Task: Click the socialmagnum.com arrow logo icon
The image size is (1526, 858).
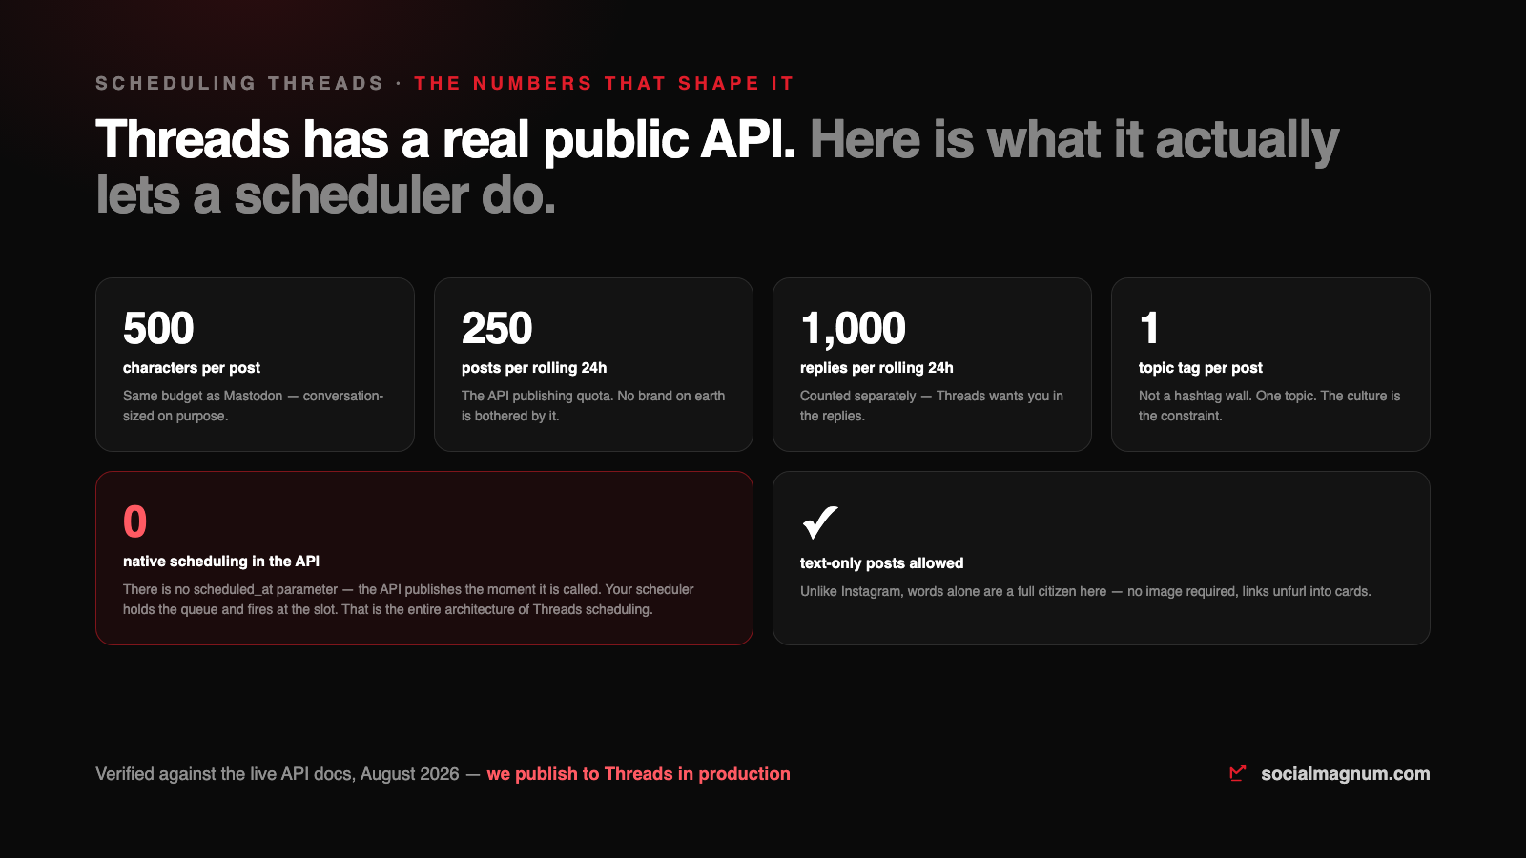Action: [x=1238, y=773]
